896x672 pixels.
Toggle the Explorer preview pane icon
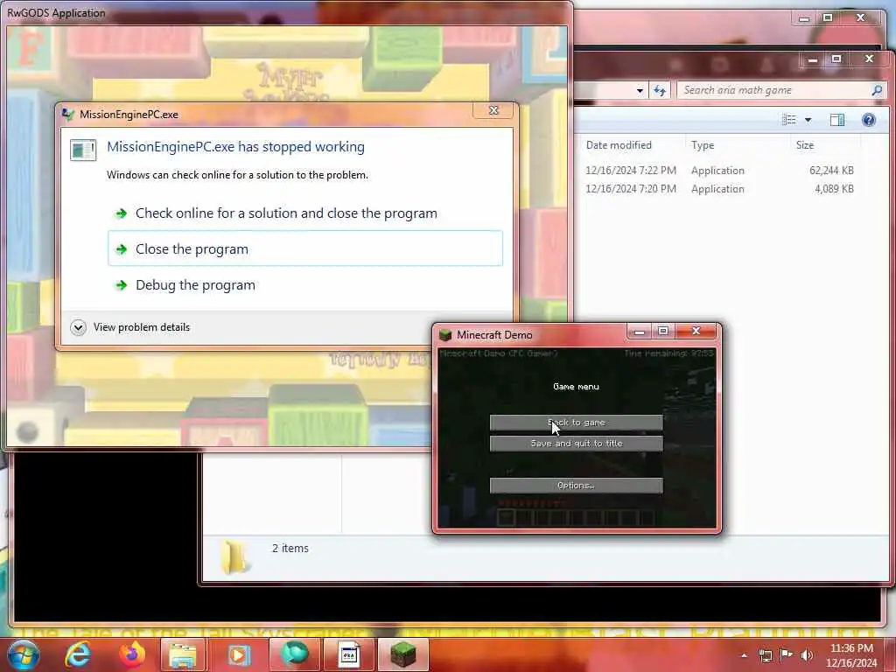(x=837, y=119)
